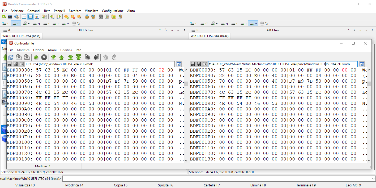Click the copy names to clipboard icon
The image size is (376, 188).
pyautogui.click(x=120, y=17)
